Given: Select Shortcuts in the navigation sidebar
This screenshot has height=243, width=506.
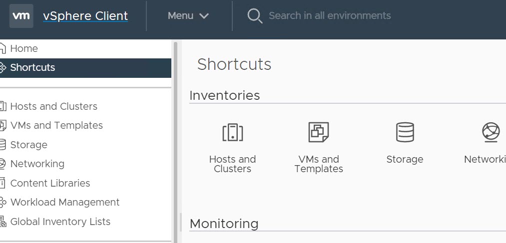Looking at the screenshot, I should point(32,67).
